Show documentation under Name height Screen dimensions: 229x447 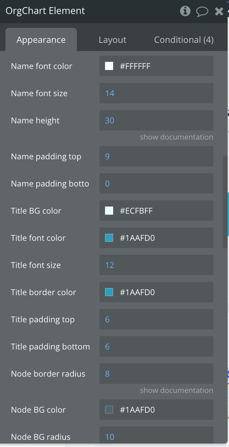[x=176, y=137]
